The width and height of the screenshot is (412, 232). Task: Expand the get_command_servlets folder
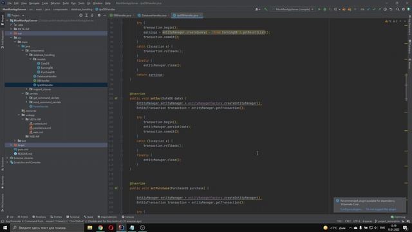26,98
